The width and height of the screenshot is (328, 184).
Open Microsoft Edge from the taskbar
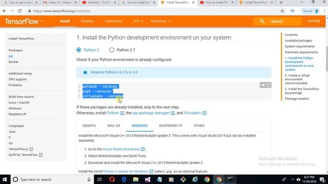(x=124, y=179)
